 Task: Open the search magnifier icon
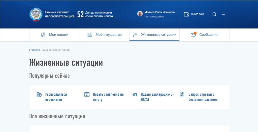pos(214,14)
